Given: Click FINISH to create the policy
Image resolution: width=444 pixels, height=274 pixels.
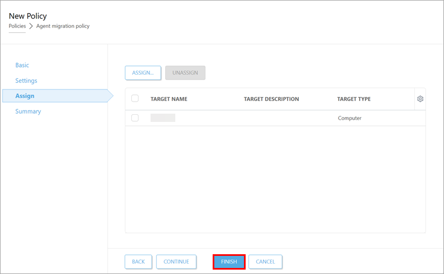Looking at the screenshot, I should coord(229,262).
